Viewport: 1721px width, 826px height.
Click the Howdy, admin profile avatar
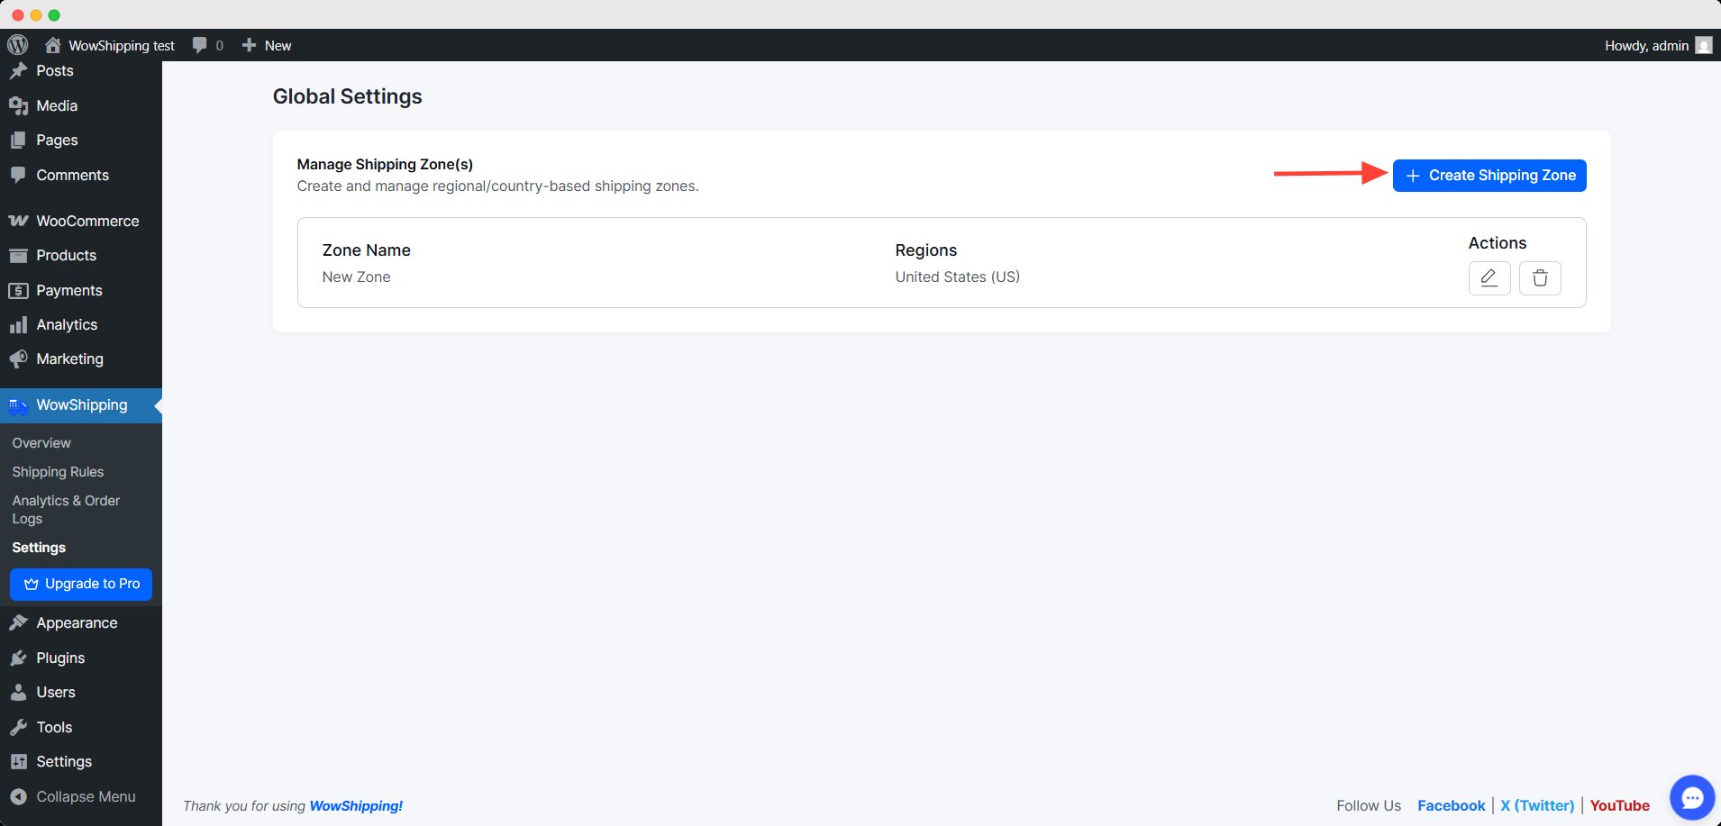[x=1703, y=45]
